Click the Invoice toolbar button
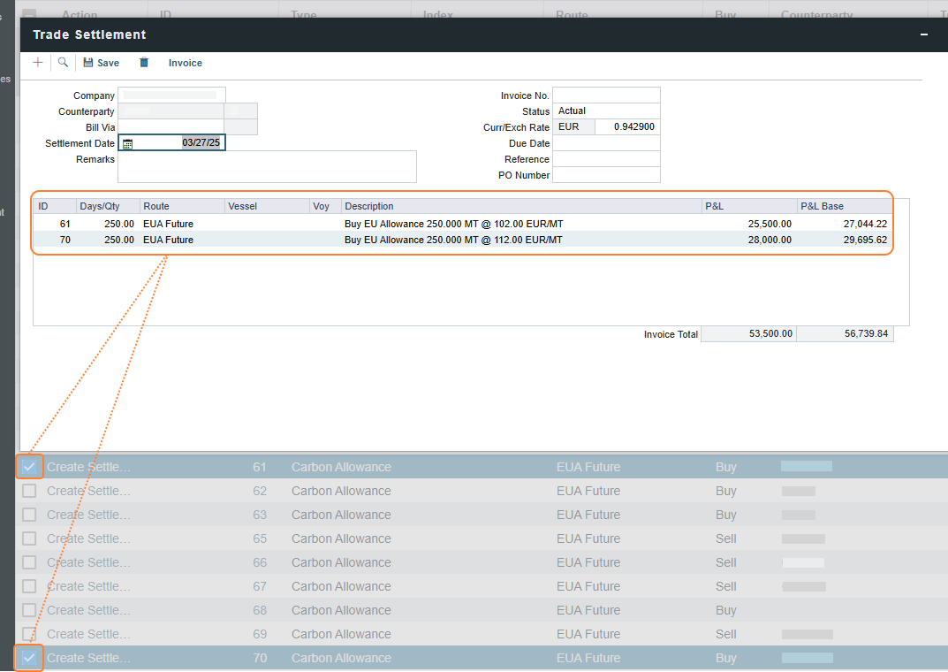Viewport: 948px width, 672px height. (x=185, y=63)
